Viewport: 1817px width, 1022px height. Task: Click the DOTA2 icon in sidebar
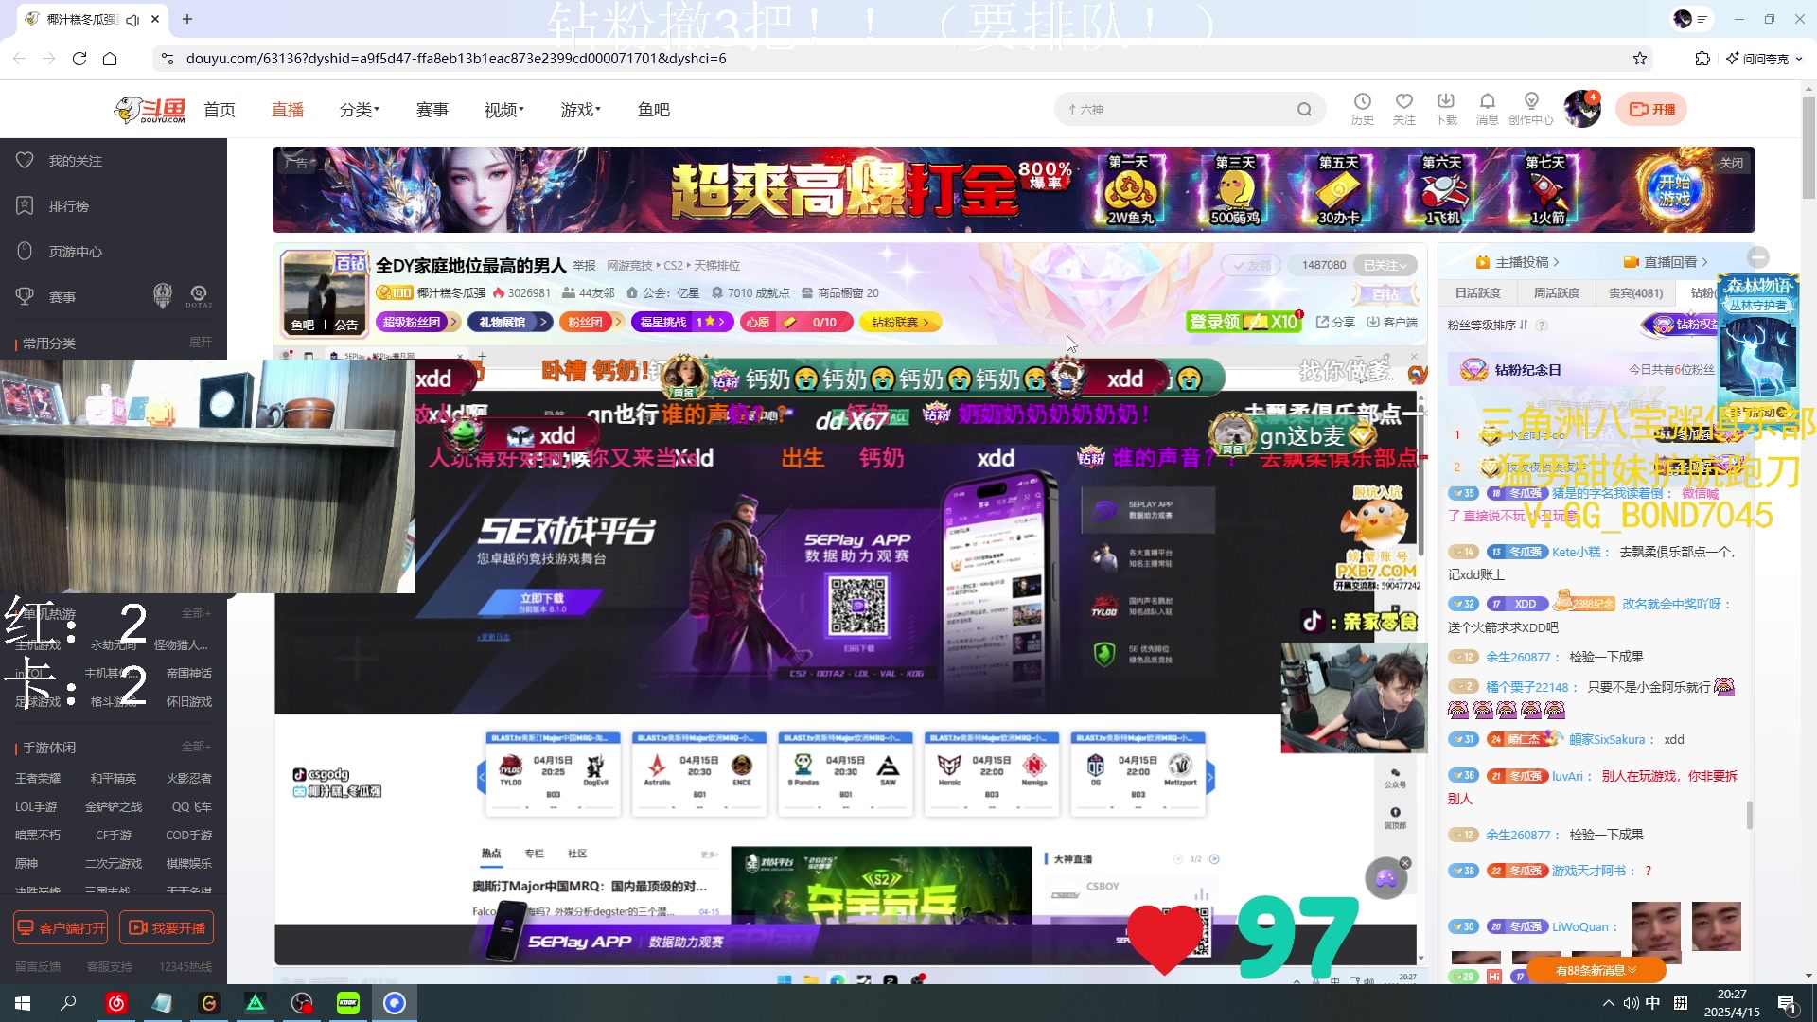[x=199, y=296]
